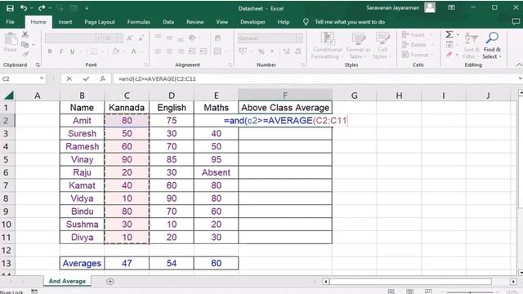Expand the Format as Table menu
The image size is (523, 294).
358,46
